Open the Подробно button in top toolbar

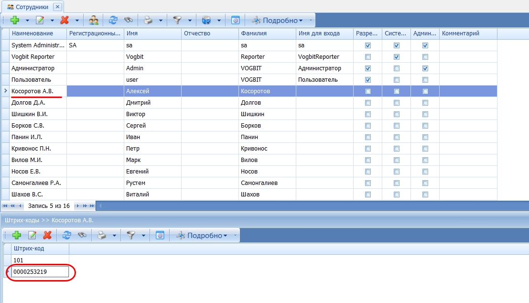coord(278,20)
